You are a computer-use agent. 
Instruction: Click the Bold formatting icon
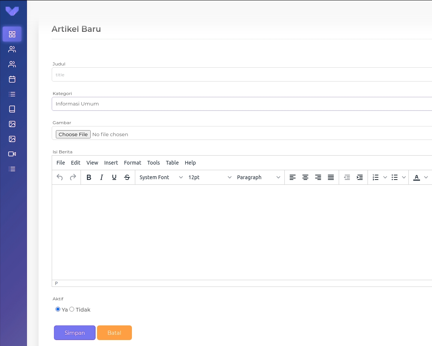click(x=89, y=177)
